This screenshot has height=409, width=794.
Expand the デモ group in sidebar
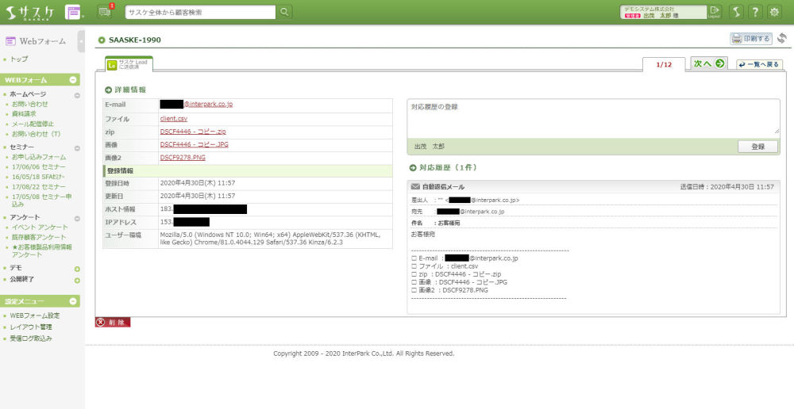coord(77,269)
